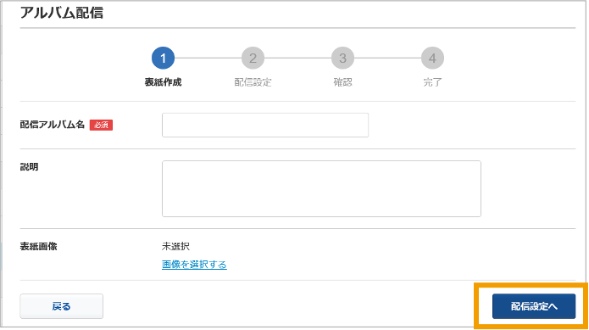589x330 pixels.
Task: Open the 画像を選択する link
Action: [194, 264]
